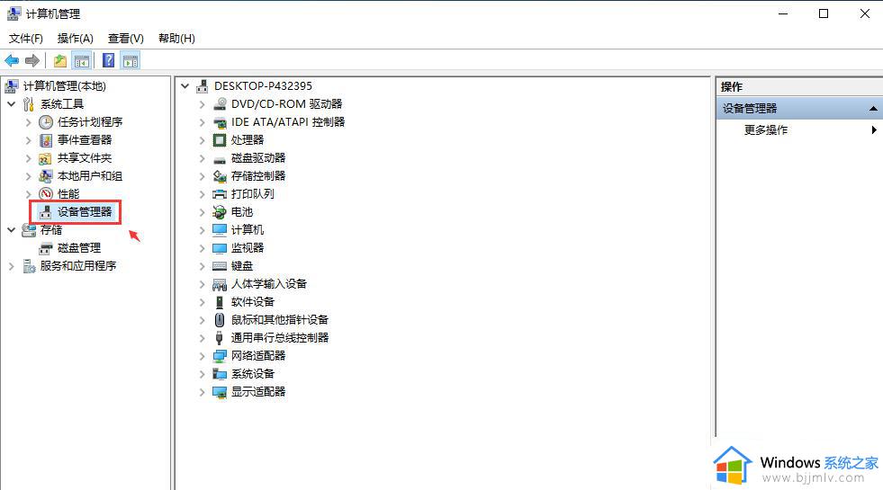Collapse the 存储 tree node
This screenshot has height=490, width=883.
tap(12, 230)
